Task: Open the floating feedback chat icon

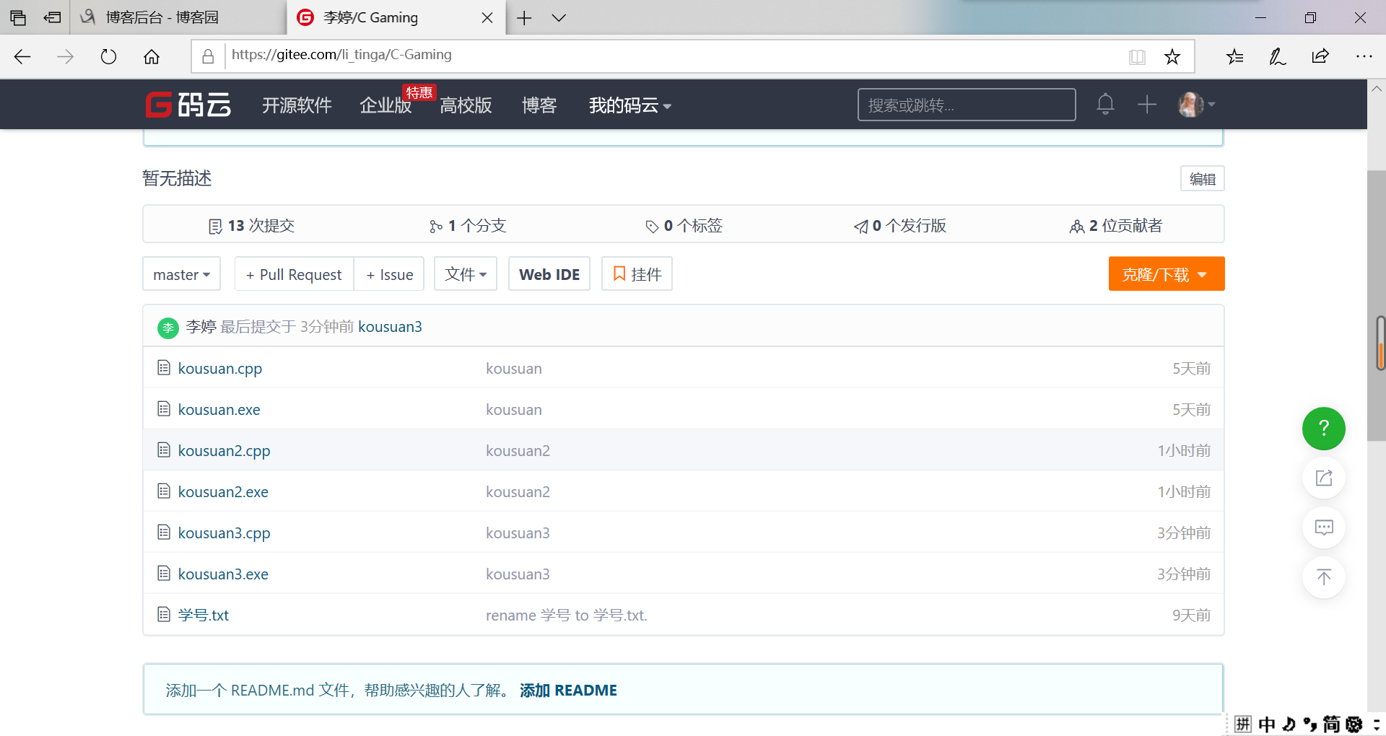Action: [x=1323, y=527]
